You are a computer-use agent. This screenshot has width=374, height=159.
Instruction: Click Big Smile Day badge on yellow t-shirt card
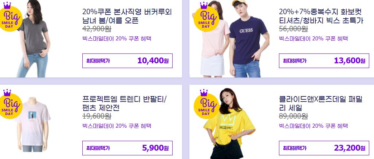pos(206,104)
